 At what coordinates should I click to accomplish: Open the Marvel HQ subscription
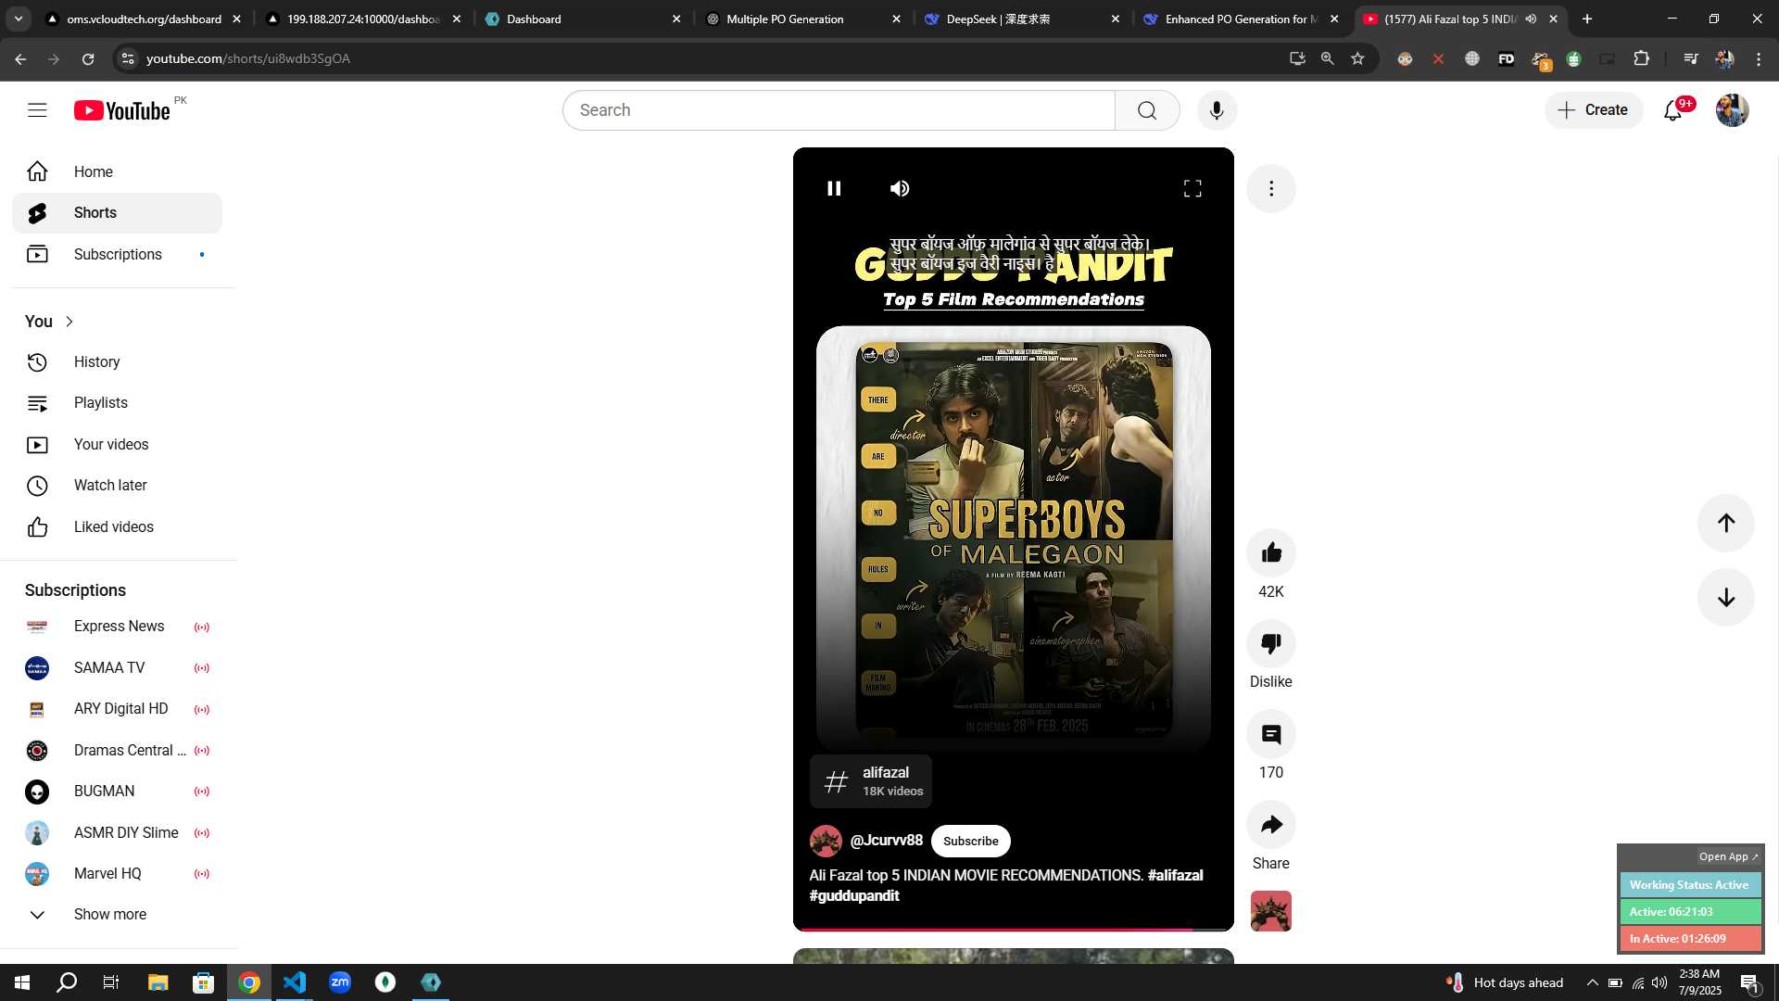click(117, 874)
